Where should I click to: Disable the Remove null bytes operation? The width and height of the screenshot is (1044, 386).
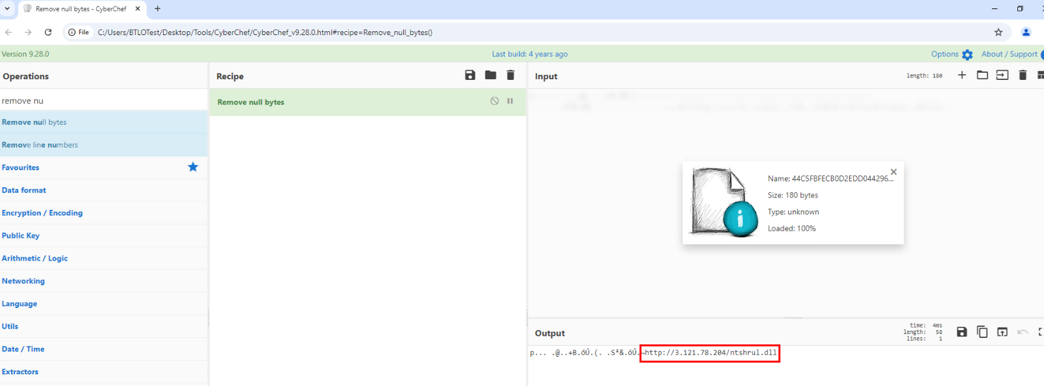tap(495, 101)
